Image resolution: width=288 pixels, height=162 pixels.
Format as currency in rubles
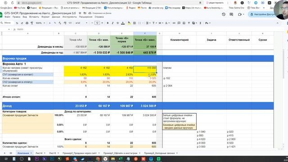coord(50,23)
